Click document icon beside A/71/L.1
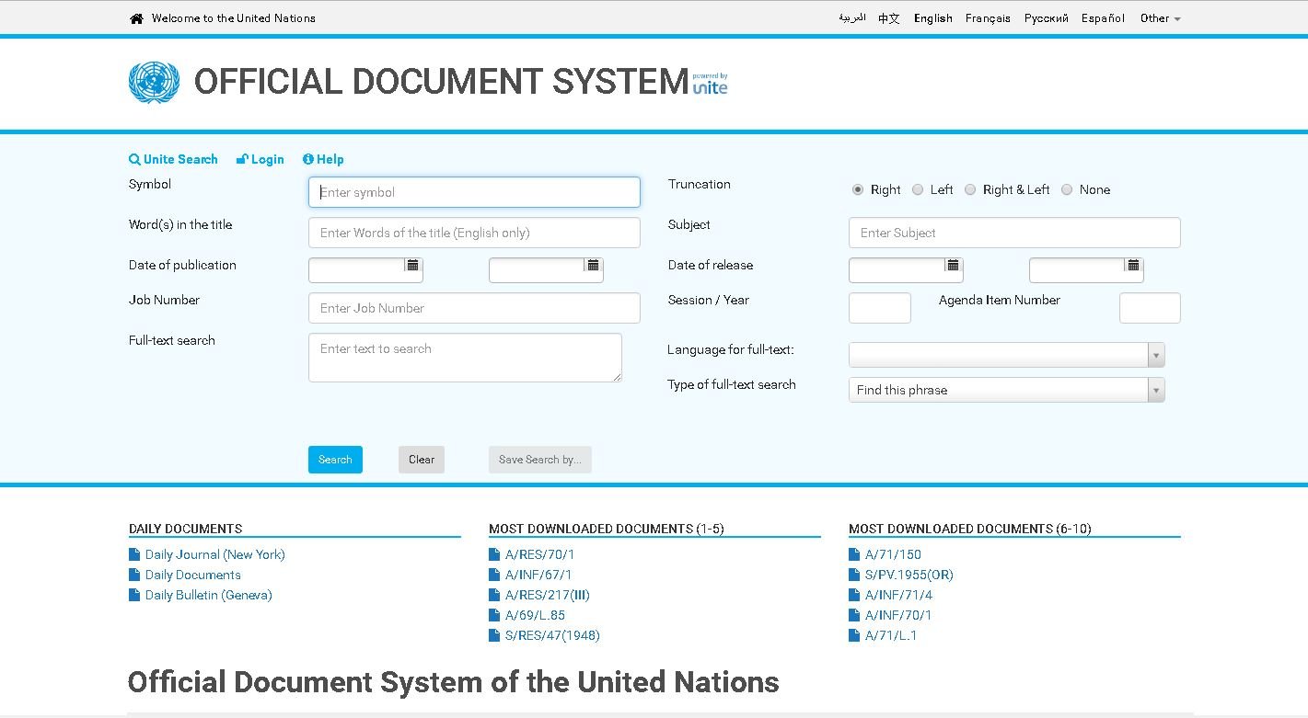 854,635
